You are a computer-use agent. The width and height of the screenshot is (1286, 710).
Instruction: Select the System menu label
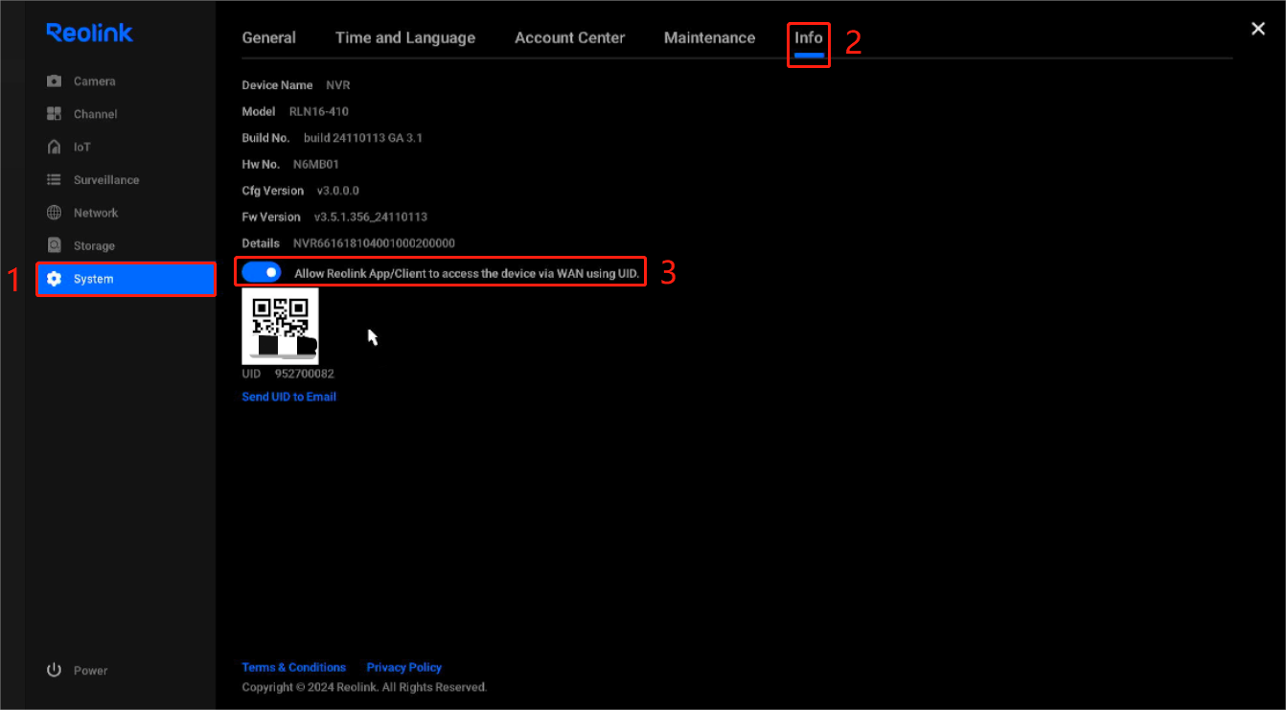94,279
